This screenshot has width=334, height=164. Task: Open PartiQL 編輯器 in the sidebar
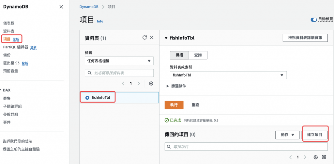16,47
